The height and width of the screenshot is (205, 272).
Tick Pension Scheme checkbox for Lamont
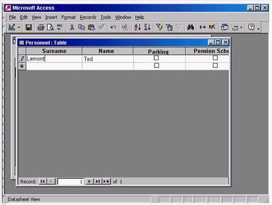tap(215, 58)
